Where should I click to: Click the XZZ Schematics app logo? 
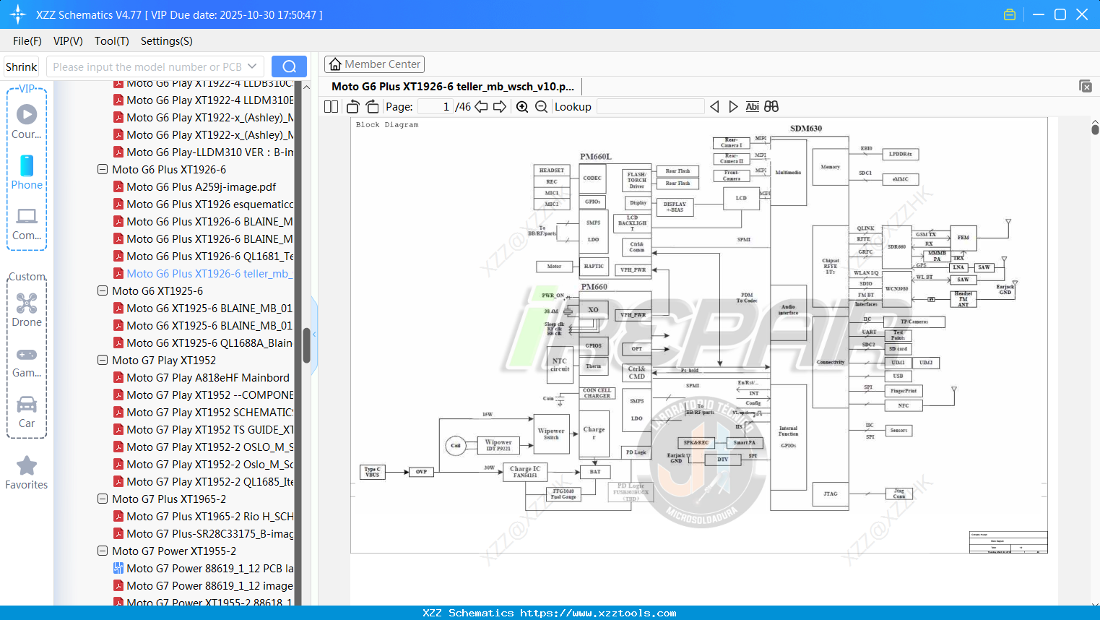[x=18, y=14]
